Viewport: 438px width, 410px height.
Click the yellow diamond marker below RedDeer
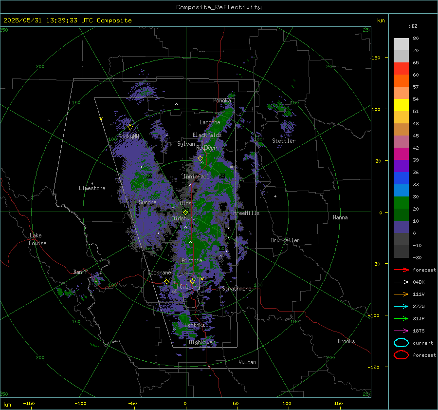(200, 158)
